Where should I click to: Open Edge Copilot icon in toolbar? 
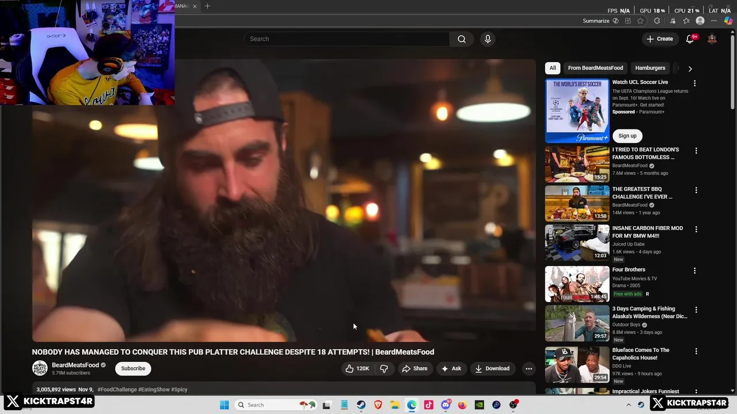[728, 21]
